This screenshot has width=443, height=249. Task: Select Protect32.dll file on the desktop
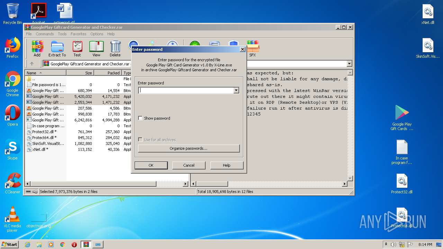coord(402,184)
